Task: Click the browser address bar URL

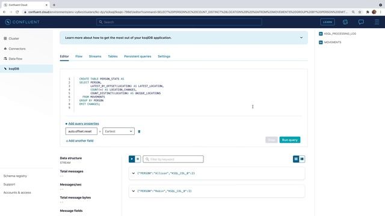Action: click(188, 12)
